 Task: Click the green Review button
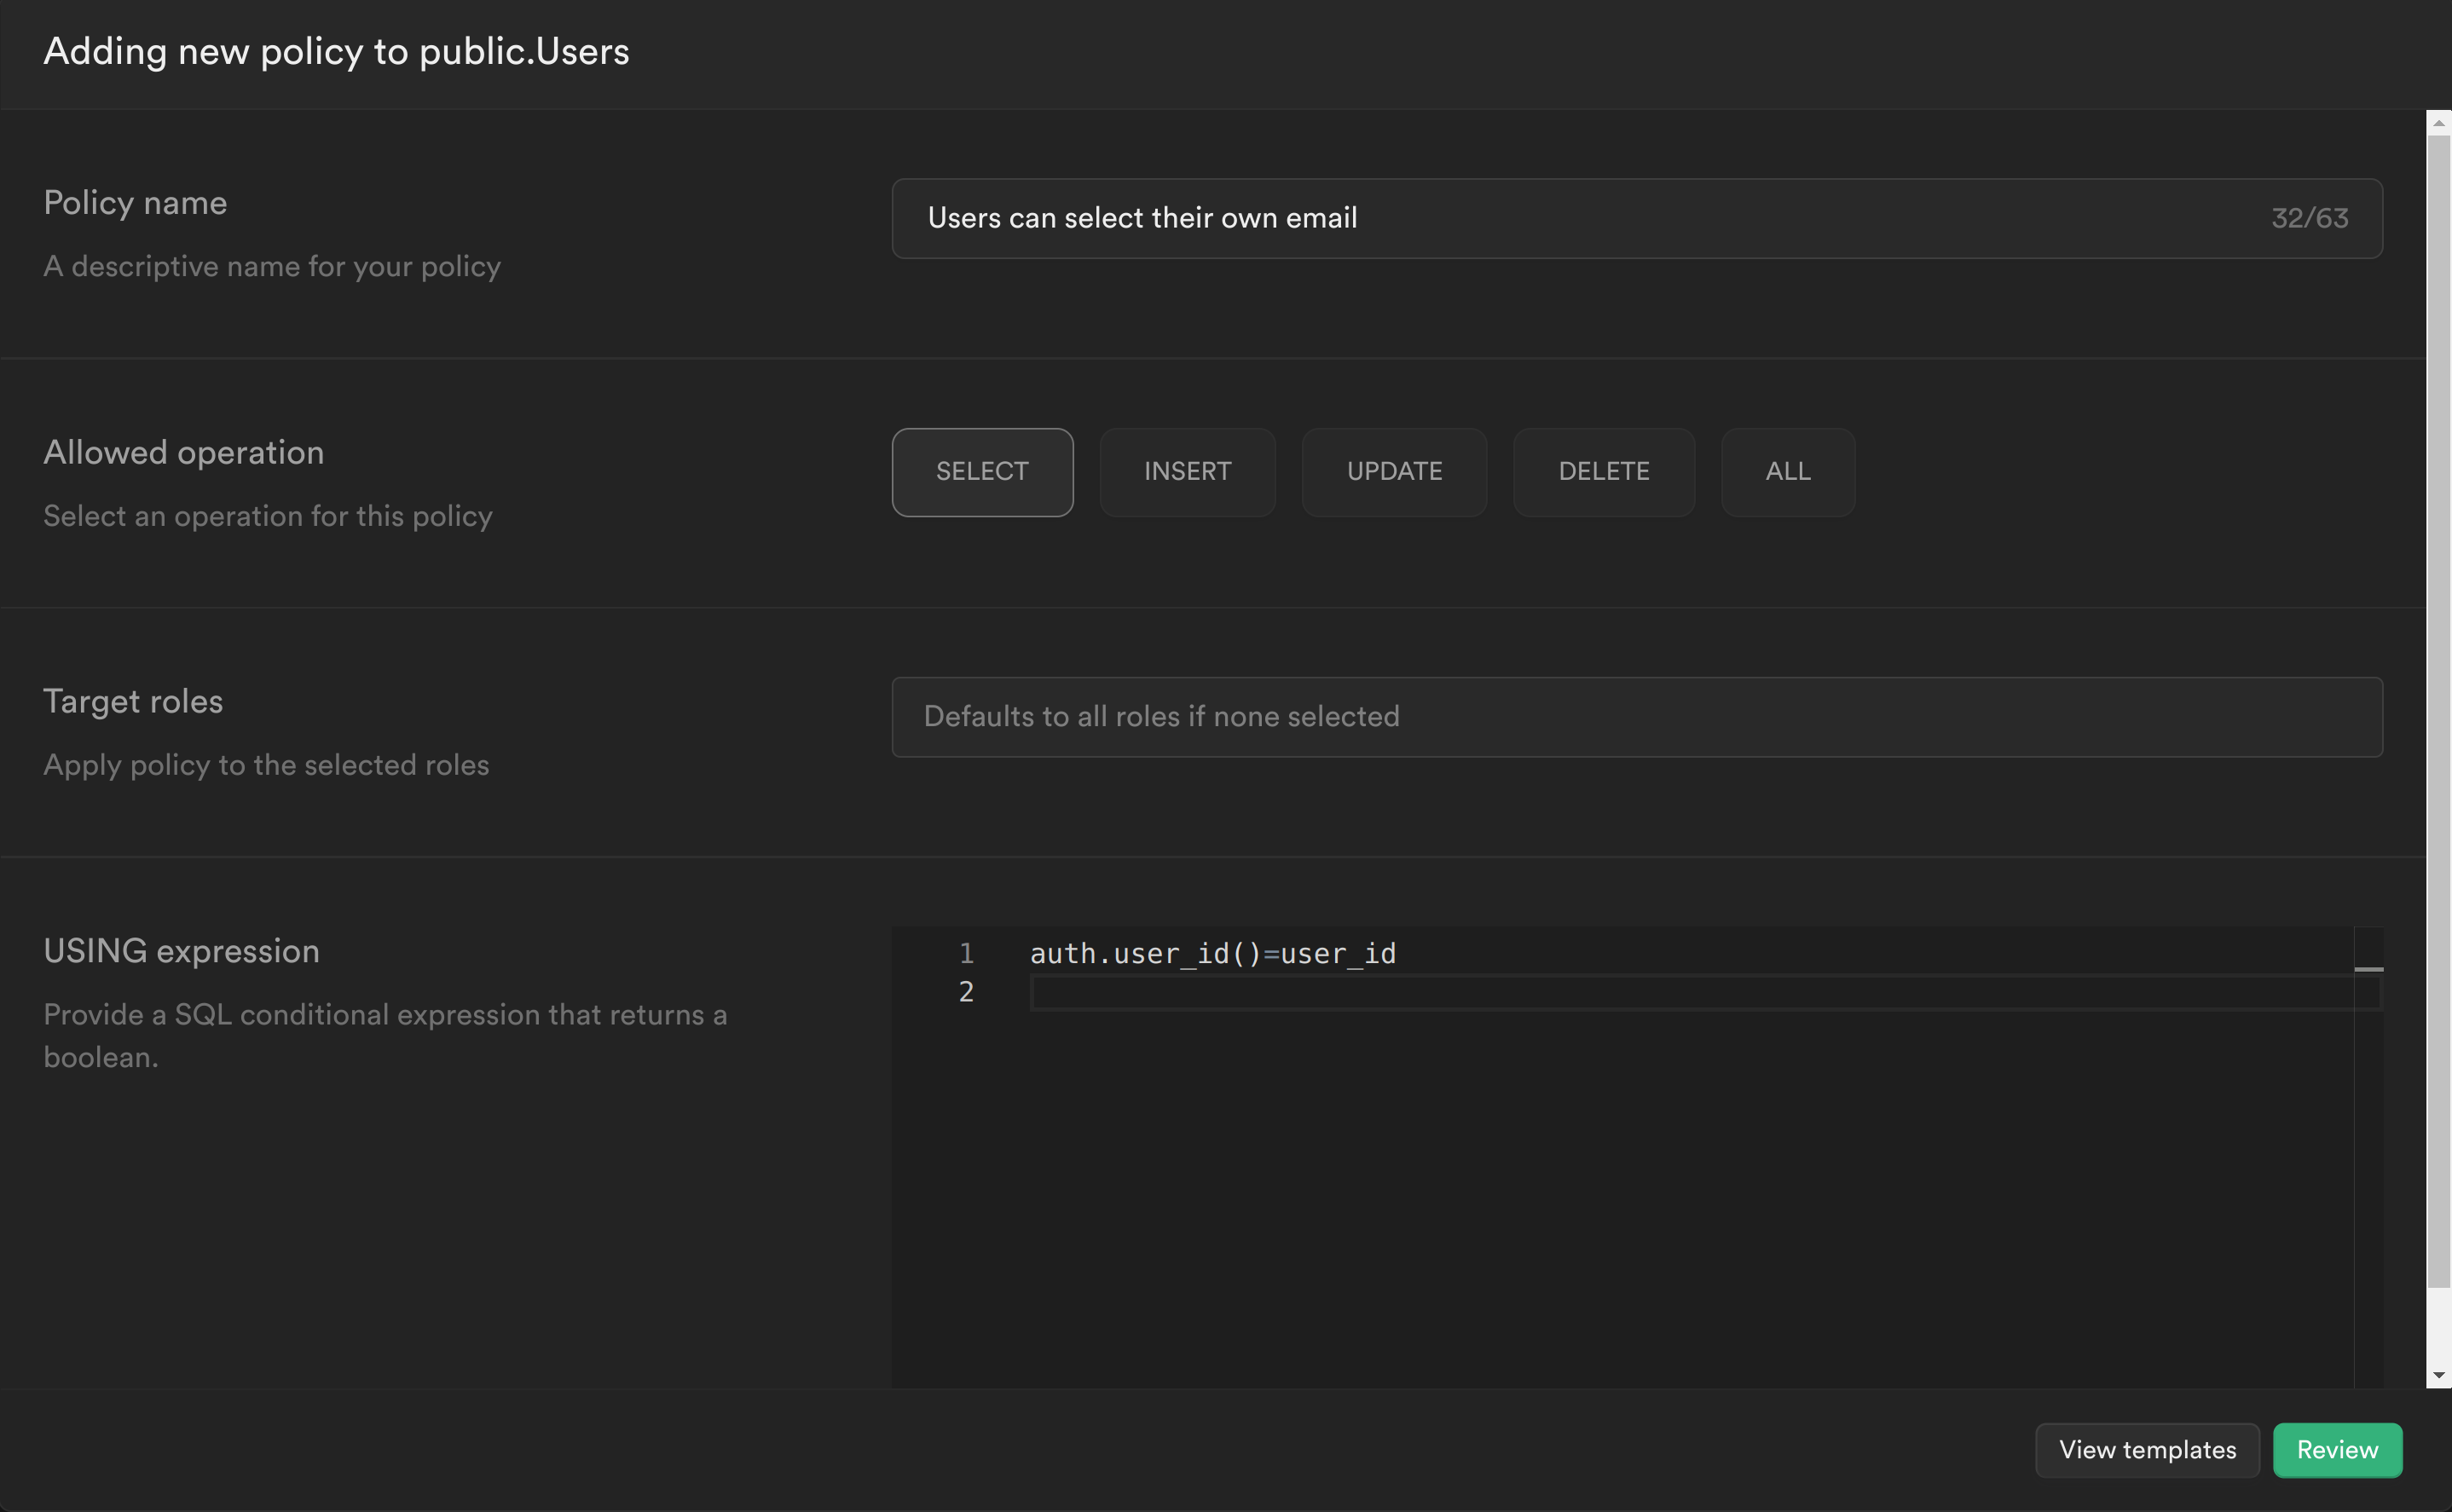[x=2336, y=1450]
